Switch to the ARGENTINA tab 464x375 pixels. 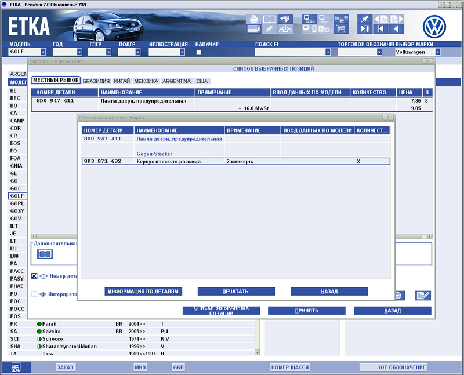(x=177, y=81)
